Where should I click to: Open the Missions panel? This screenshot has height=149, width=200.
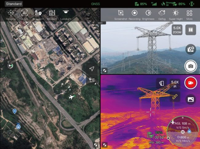pos(52,15)
